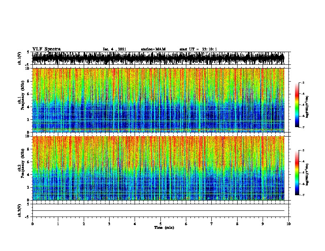Click the "-3" label on ch.2 color bar
The width and height of the screenshot is (325, 251).
point(302,151)
